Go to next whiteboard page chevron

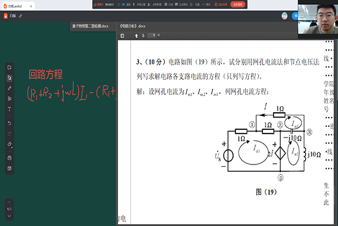[x=9, y=216]
